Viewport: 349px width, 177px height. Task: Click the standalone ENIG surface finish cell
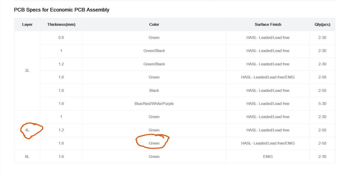268,157
